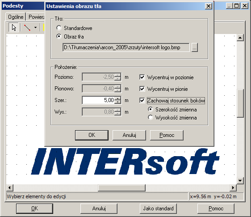The height and width of the screenshot is (217, 251).
Task: Switch to the Ogólne tab
Action: (16, 17)
